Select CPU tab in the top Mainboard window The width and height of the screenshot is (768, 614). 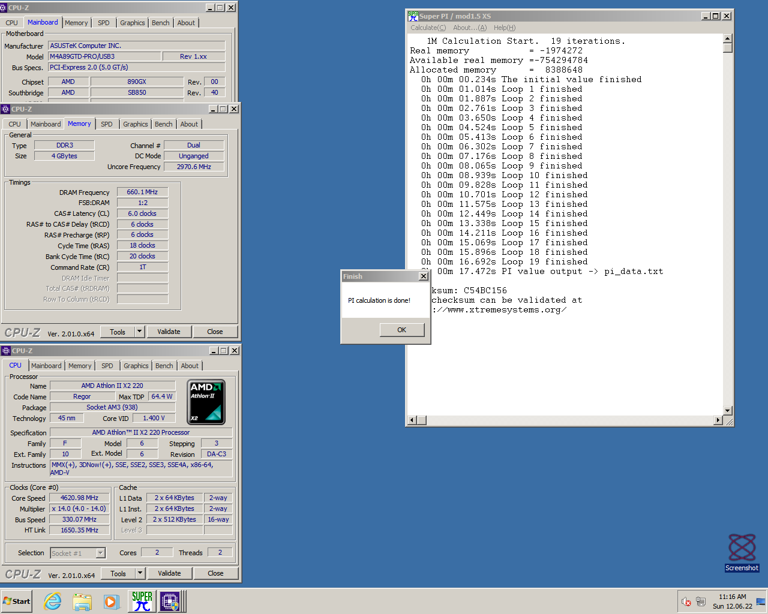12,23
